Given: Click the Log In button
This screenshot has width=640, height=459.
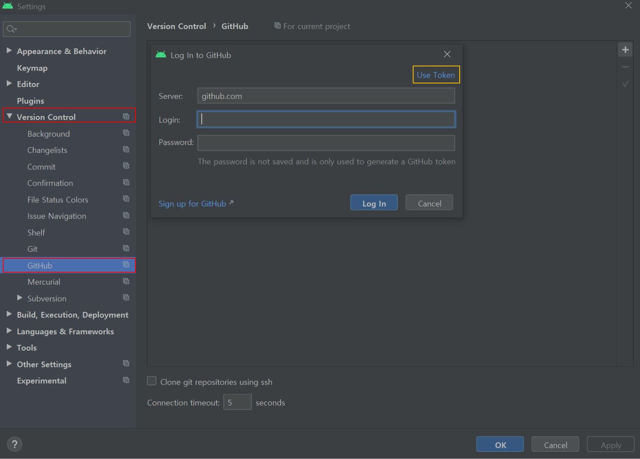Looking at the screenshot, I should click(x=374, y=203).
